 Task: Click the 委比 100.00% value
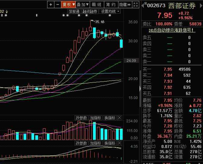(164, 24)
